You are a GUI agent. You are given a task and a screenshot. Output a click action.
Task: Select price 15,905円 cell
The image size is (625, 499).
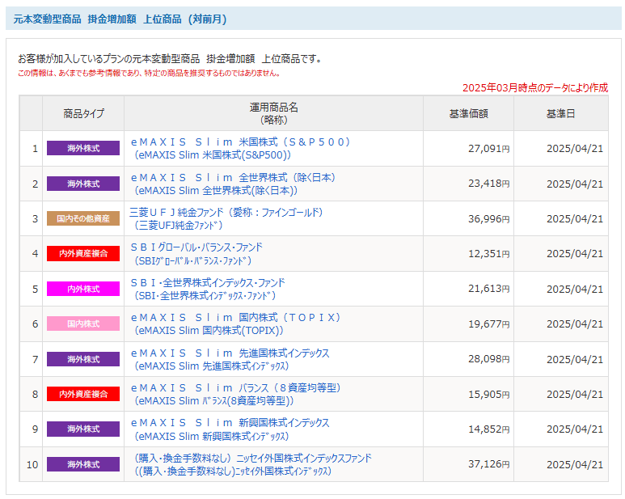(468, 394)
